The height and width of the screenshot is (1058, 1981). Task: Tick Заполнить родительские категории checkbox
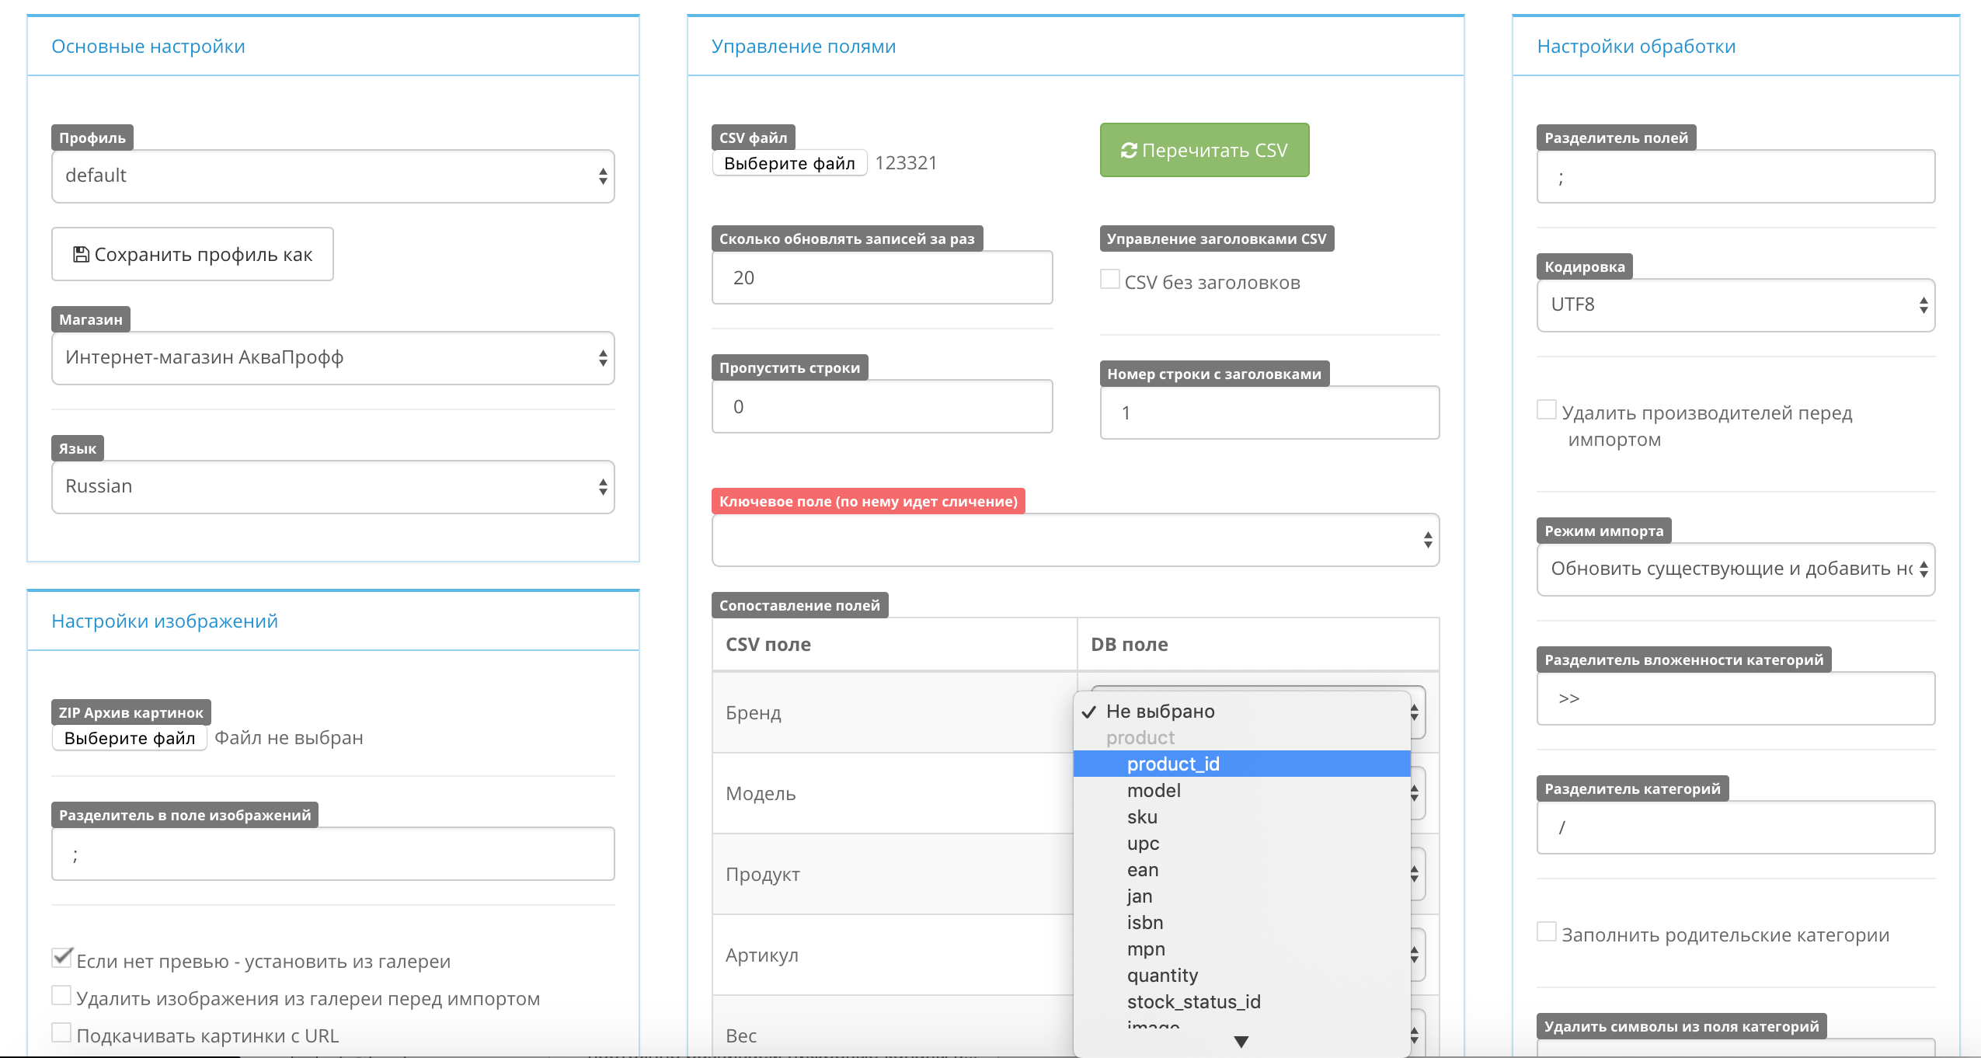[1547, 932]
